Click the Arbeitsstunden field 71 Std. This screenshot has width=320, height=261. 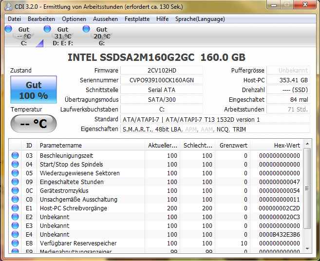pyautogui.click(x=288, y=110)
